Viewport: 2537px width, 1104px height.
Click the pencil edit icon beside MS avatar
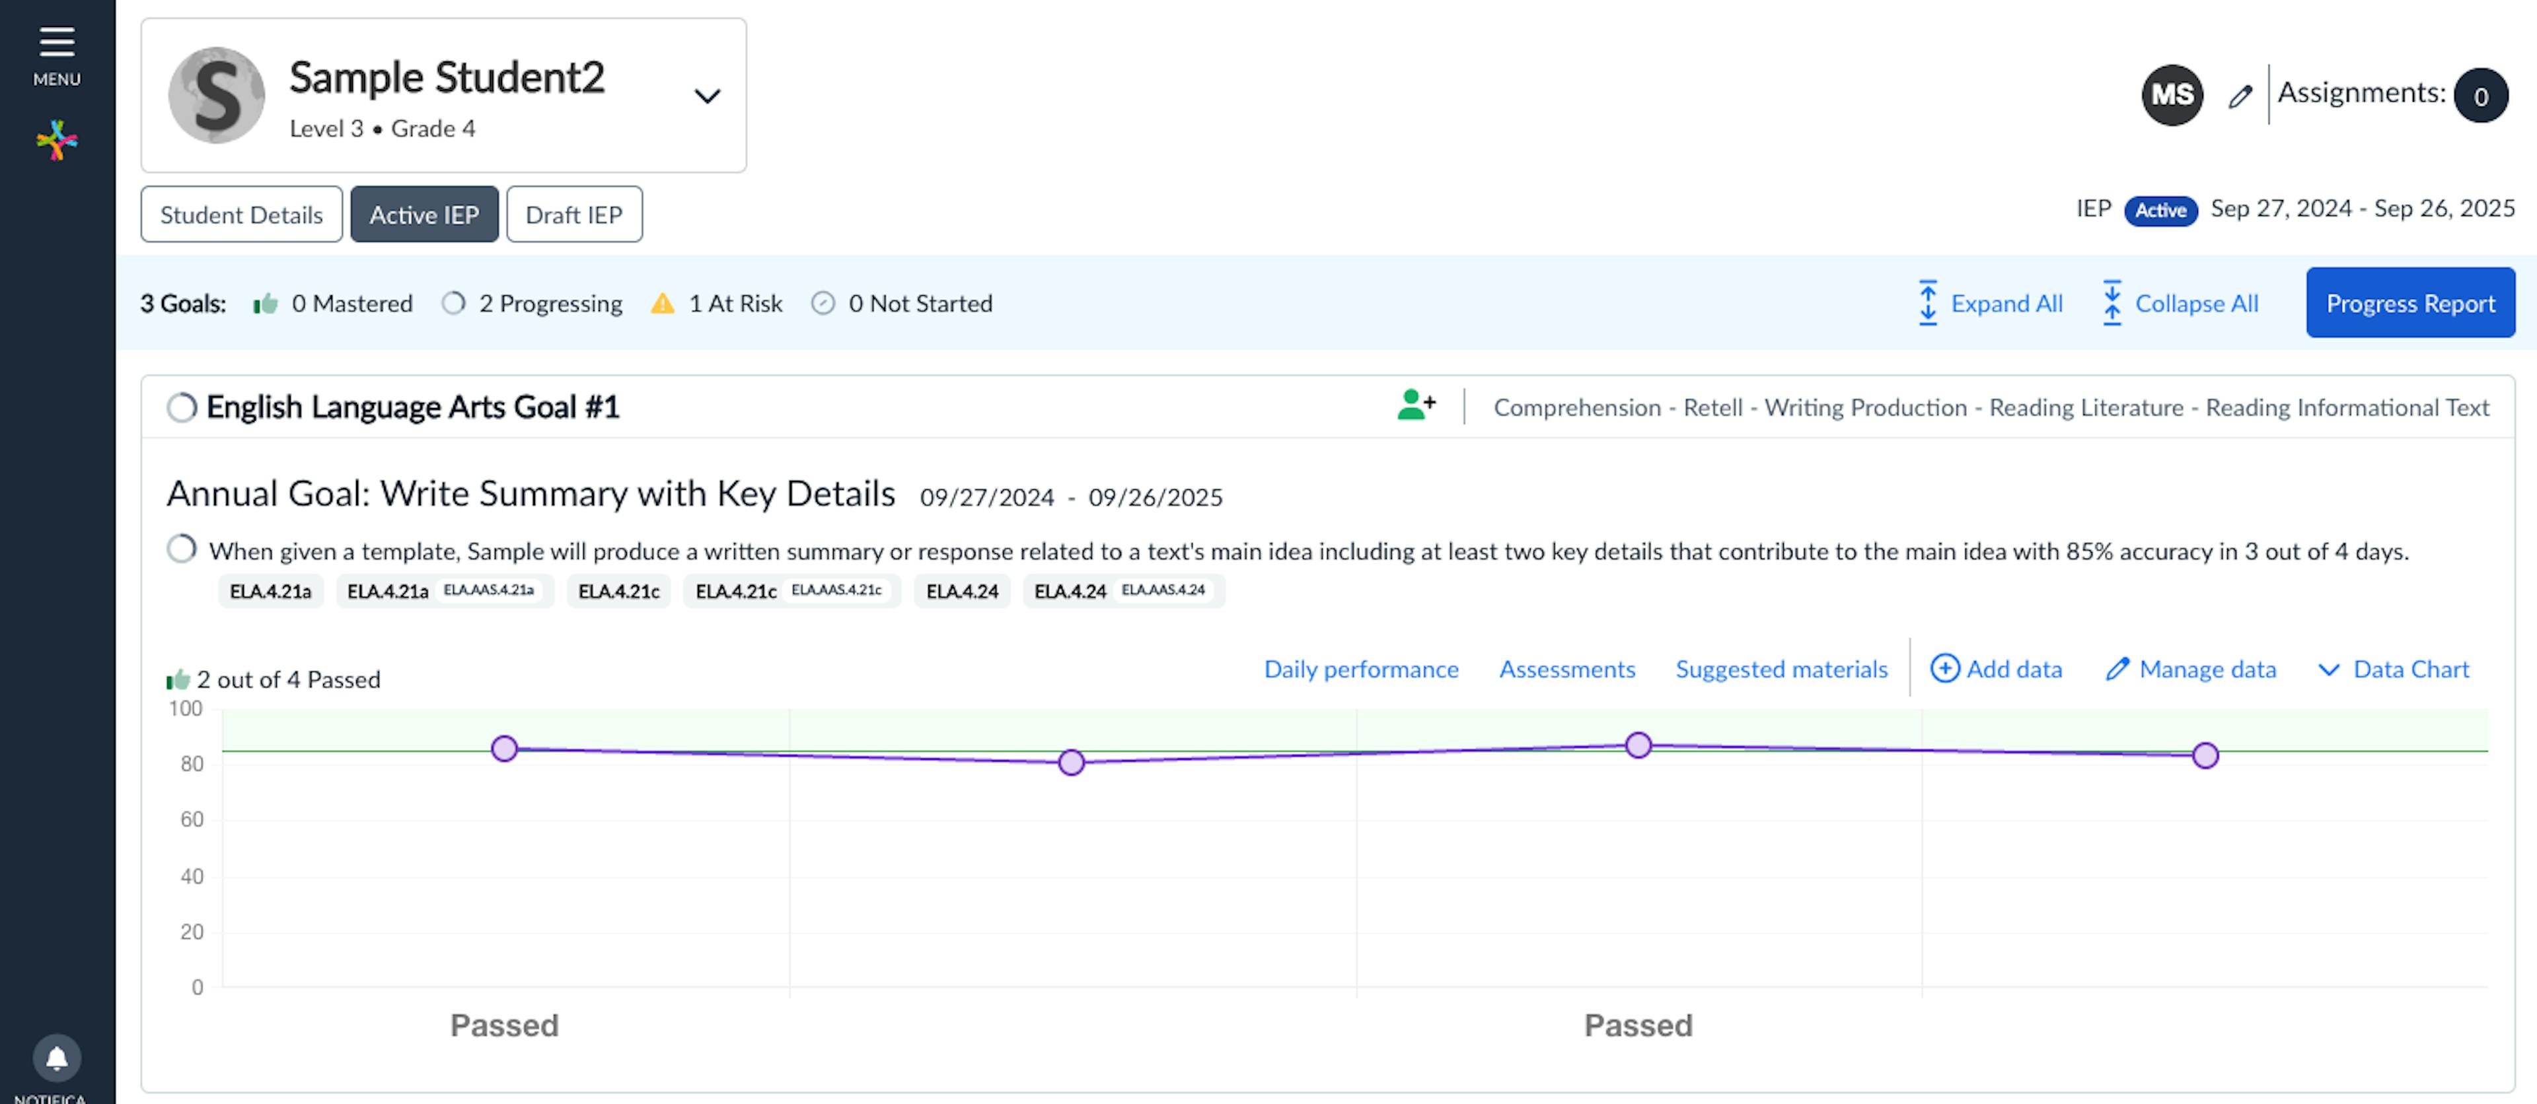(2240, 96)
